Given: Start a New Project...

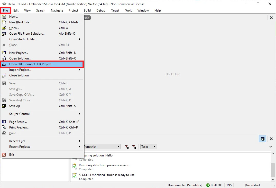Looking at the screenshot, I should click(x=42, y=53).
